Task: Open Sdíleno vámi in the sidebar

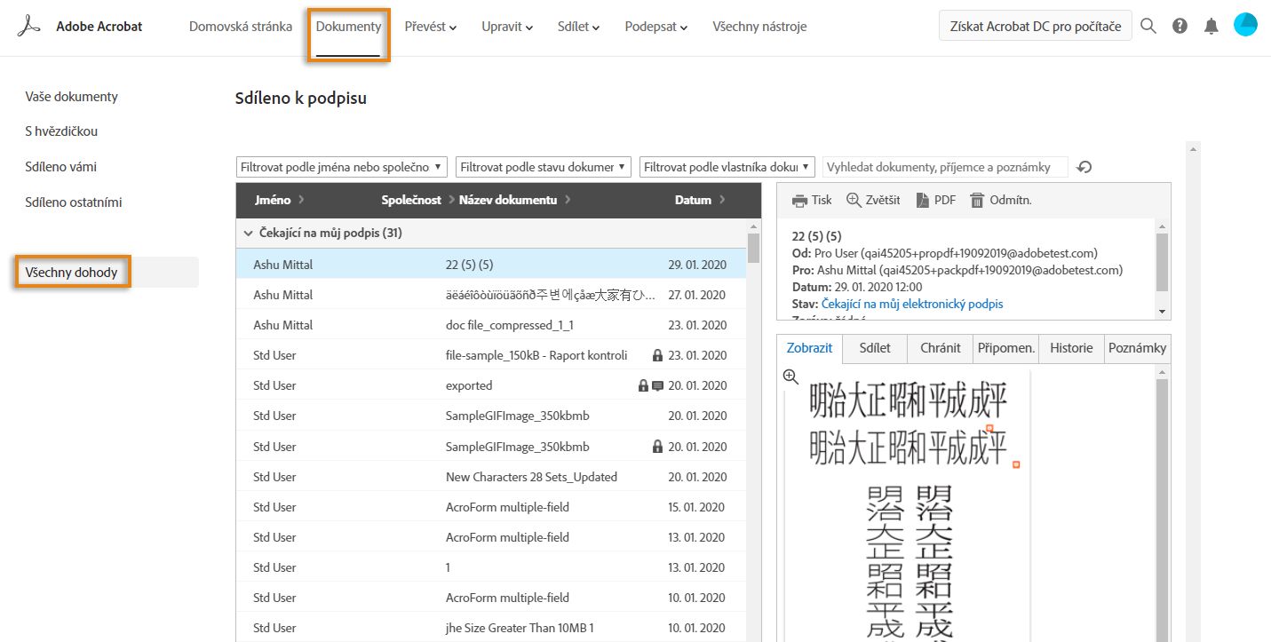Action: (x=61, y=167)
